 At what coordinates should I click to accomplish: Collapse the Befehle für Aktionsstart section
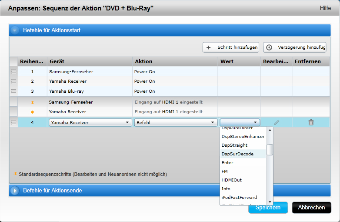coord(15,30)
